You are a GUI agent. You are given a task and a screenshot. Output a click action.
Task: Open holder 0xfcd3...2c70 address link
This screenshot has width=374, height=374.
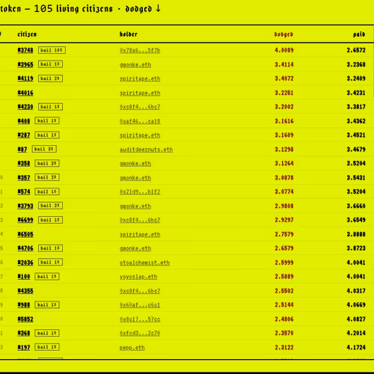click(x=140, y=334)
